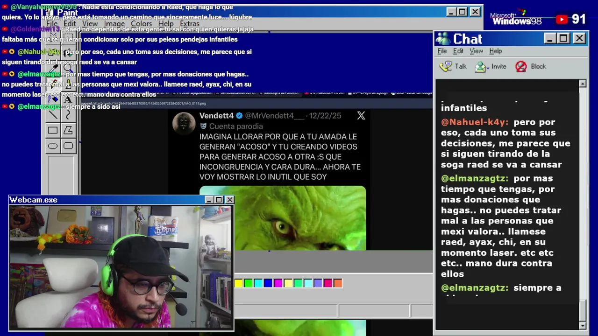Click the blue verified badge beside Vendett4
The image size is (598, 336).
click(x=239, y=115)
